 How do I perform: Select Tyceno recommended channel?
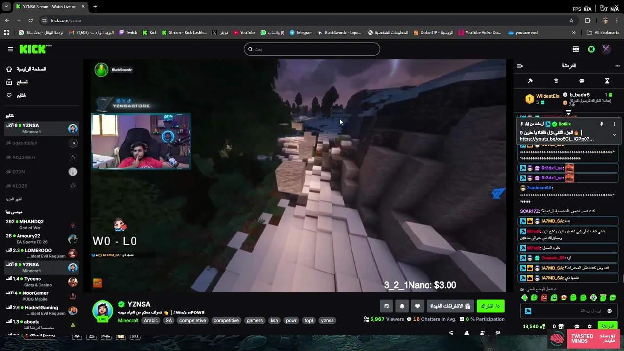click(41, 282)
